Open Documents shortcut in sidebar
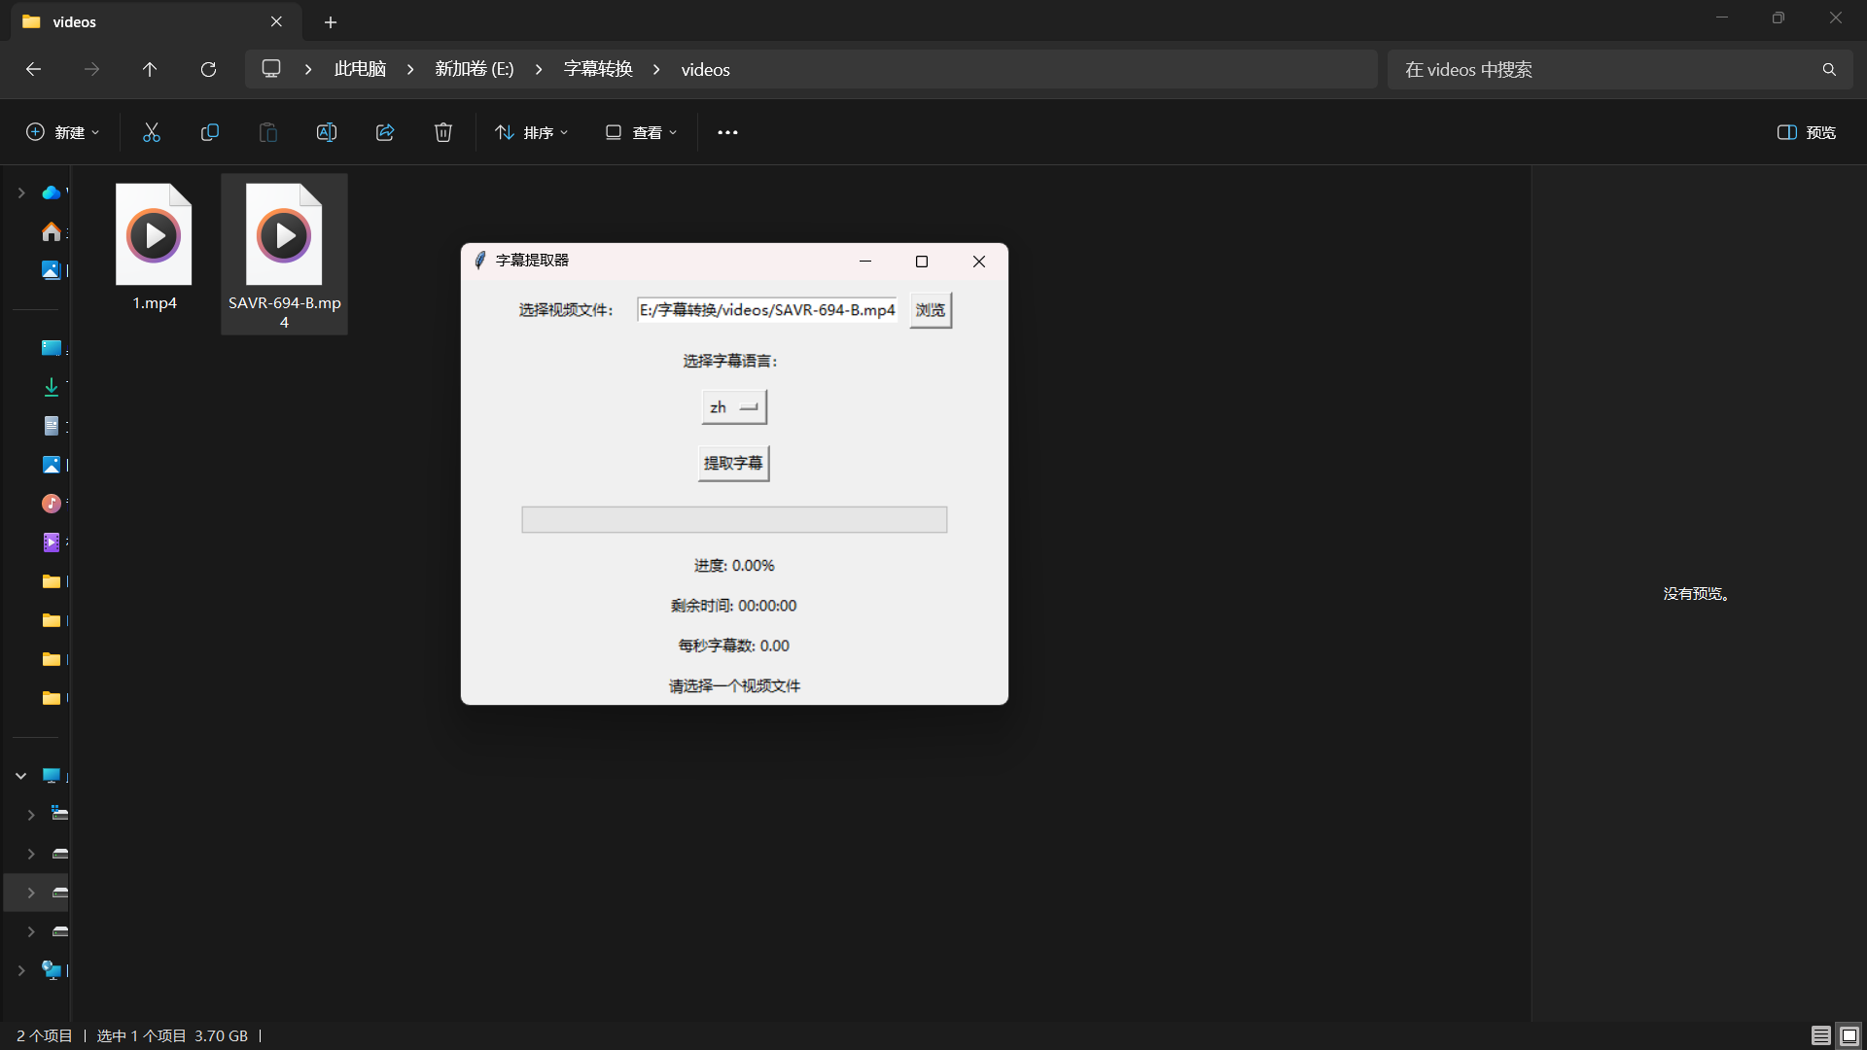Screen dimensions: 1867x1050 (52, 426)
